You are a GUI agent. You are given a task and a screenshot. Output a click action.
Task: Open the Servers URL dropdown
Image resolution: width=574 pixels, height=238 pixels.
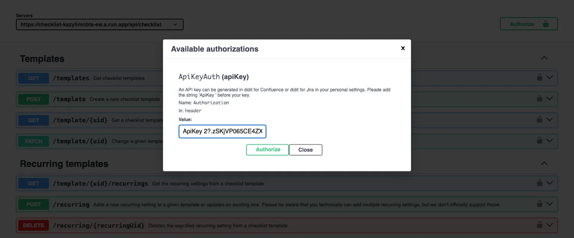click(100, 24)
